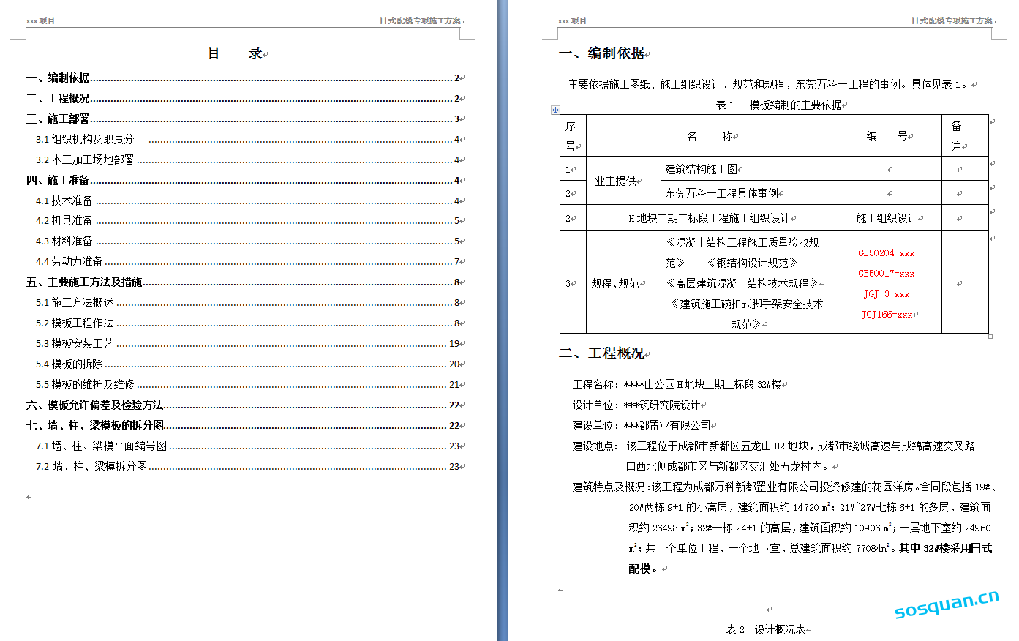
Task: Click the '3.2 木工加工场地部署' contents line
Action: pyautogui.click(x=85, y=160)
